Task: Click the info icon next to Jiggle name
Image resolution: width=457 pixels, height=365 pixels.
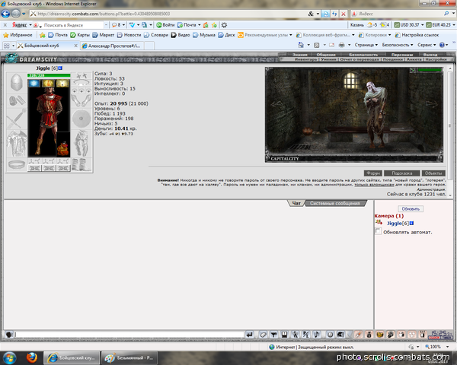Action: (x=60, y=68)
